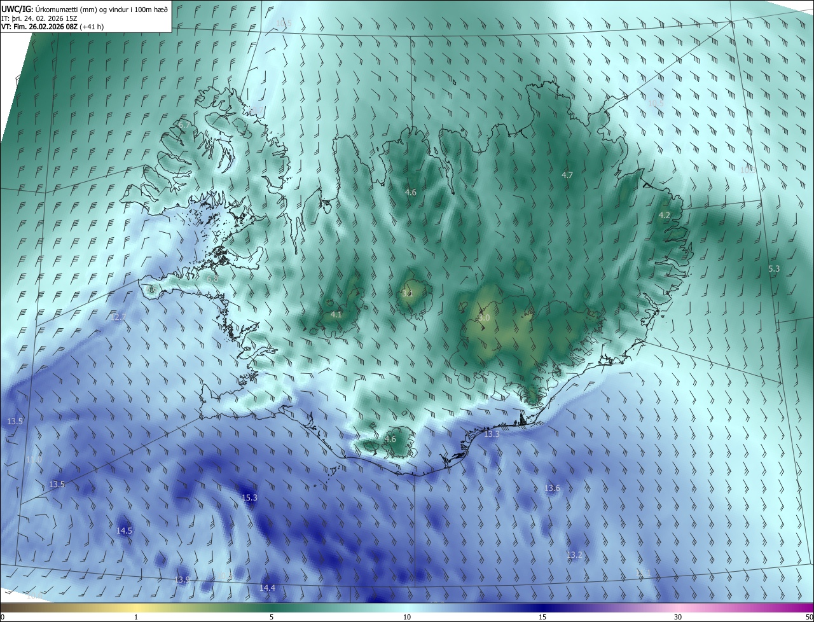Click the 4.2 value label
814x622 pixels.
[665, 216]
